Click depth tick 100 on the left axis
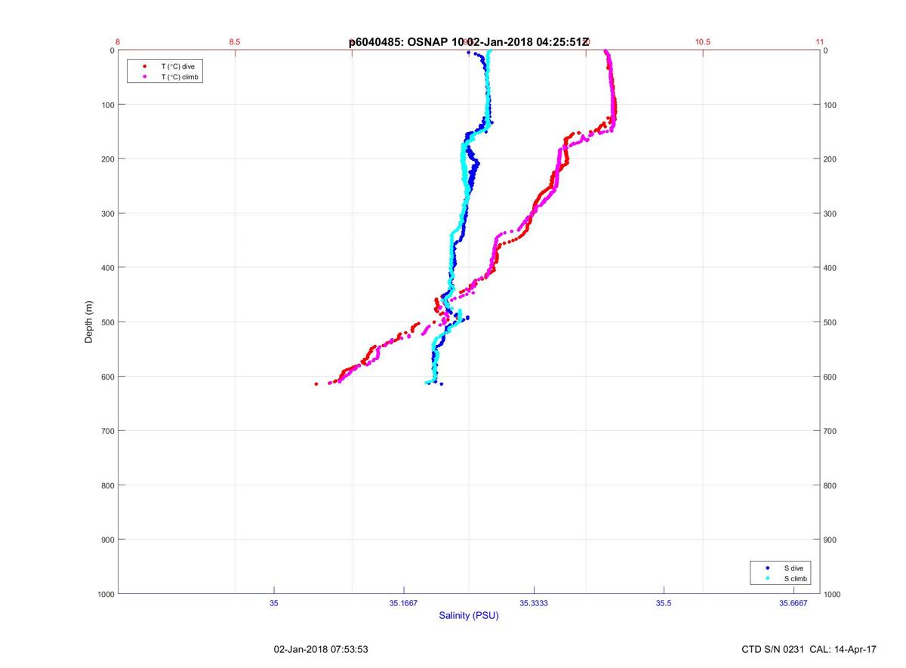The image size is (906, 668). tap(107, 105)
